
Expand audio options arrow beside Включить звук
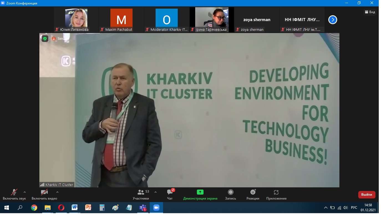(x=25, y=192)
